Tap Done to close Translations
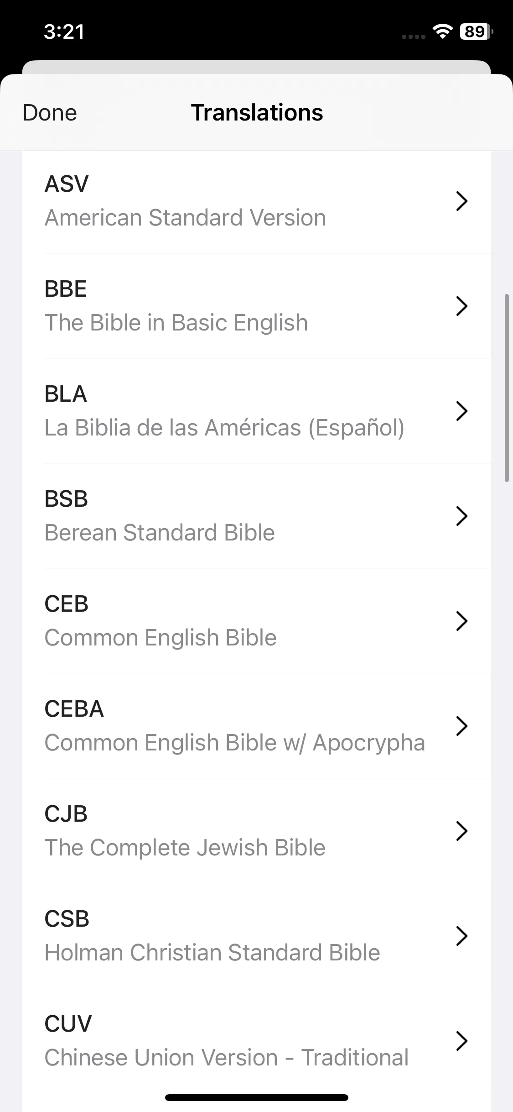This screenshot has height=1112, width=513. click(x=50, y=113)
